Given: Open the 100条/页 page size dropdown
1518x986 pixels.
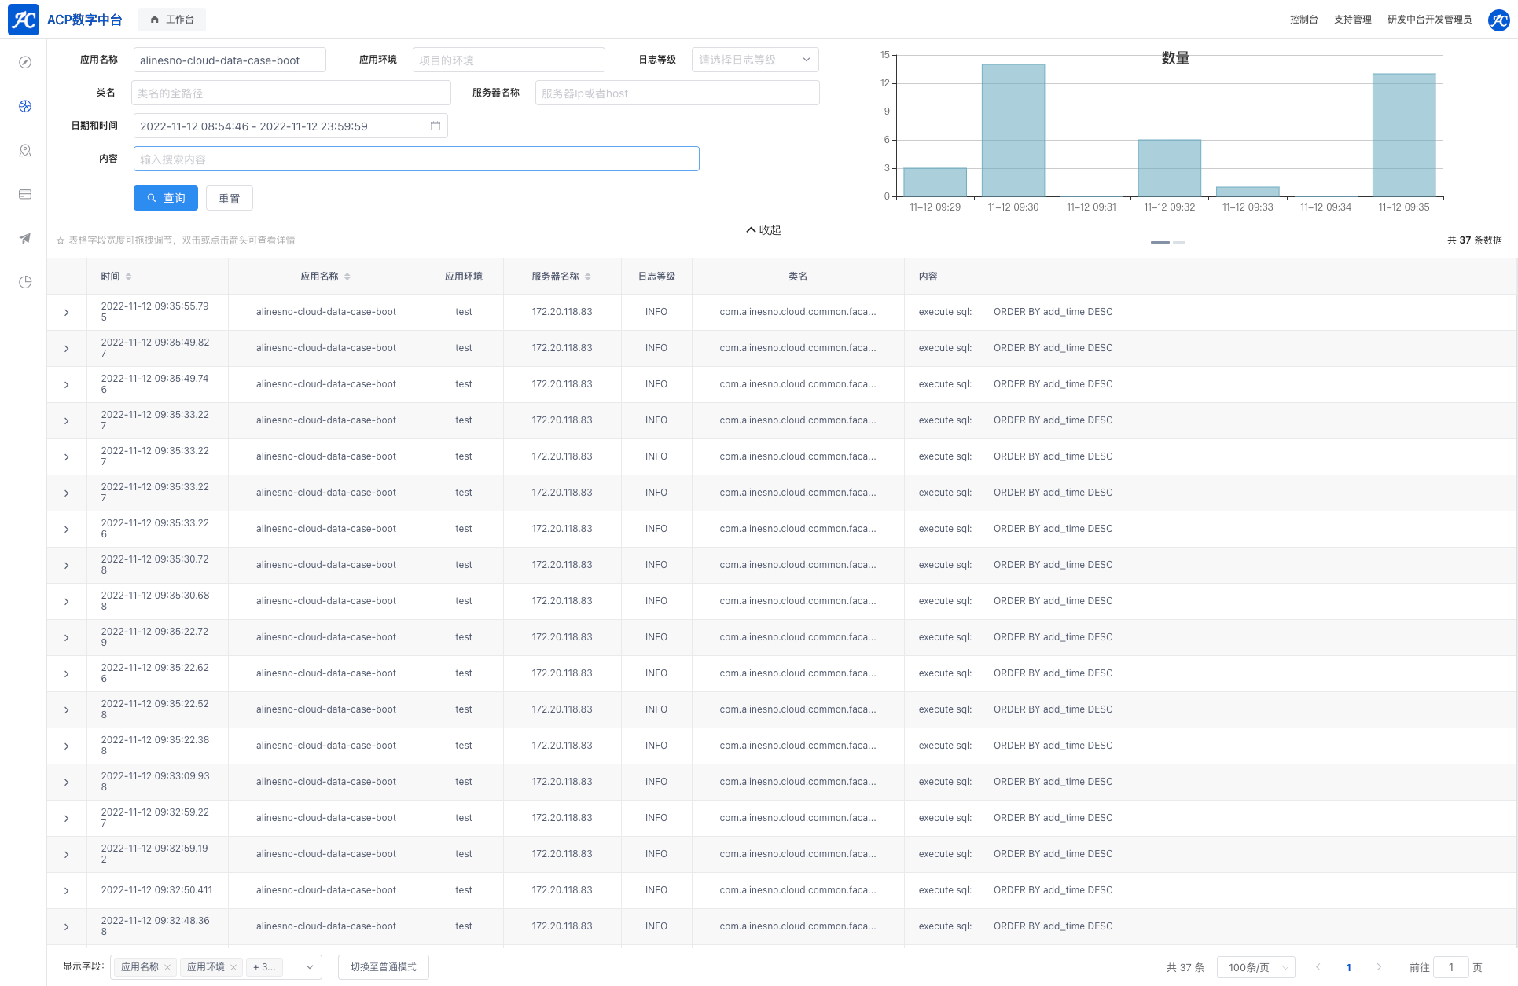Looking at the screenshot, I should pos(1255,967).
